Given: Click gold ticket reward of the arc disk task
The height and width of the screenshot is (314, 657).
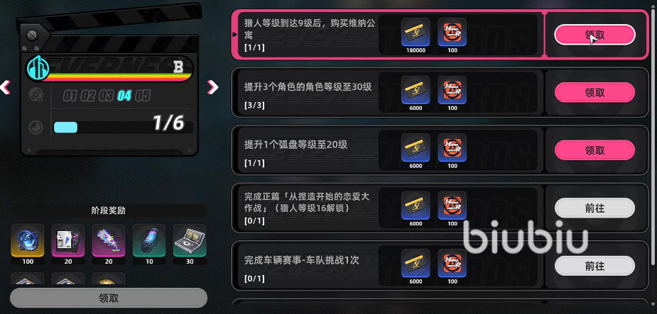Looking at the screenshot, I should click(x=416, y=147).
